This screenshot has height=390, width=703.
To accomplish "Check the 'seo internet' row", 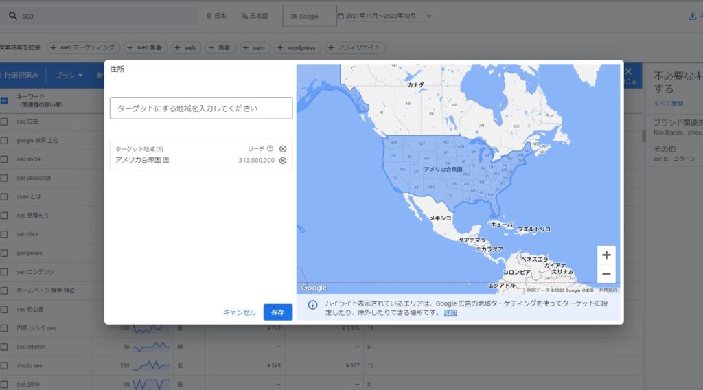I will [4, 347].
